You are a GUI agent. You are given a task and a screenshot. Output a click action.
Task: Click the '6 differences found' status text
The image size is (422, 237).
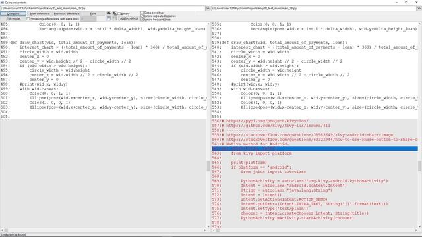[x=13, y=235]
